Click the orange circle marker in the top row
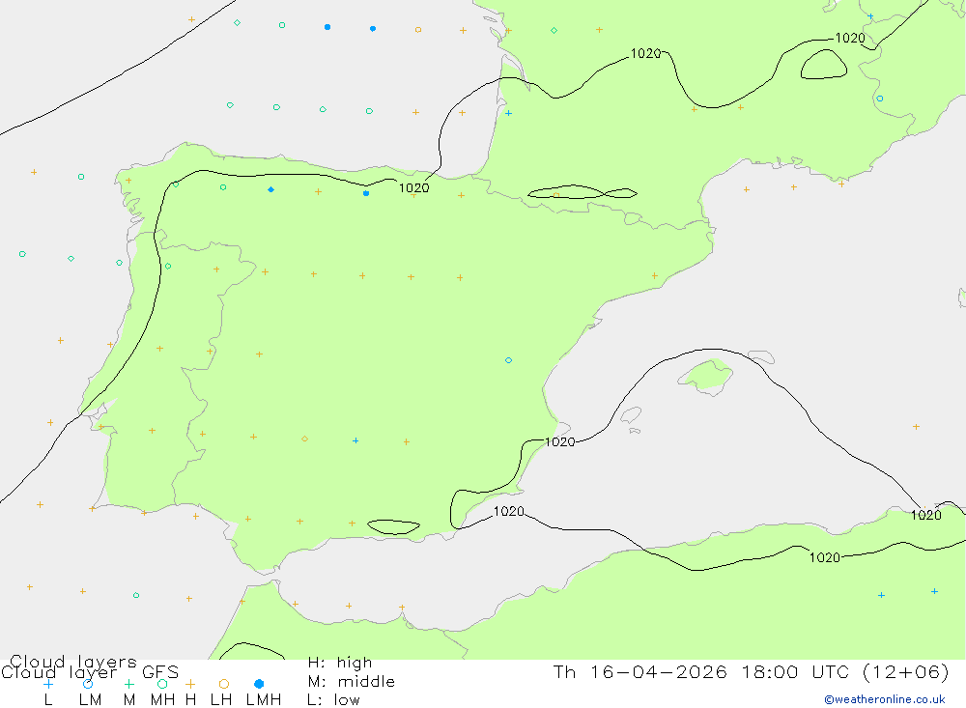 pyautogui.click(x=418, y=30)
